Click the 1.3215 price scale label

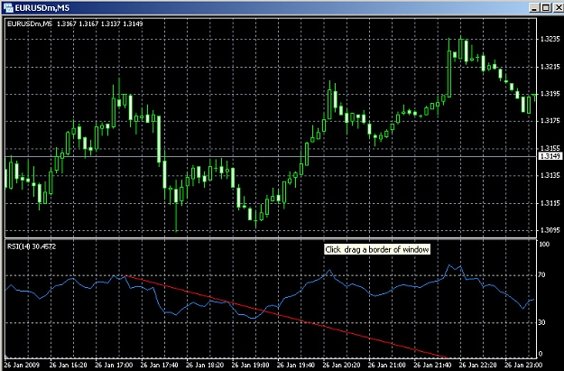click(550, 67)
